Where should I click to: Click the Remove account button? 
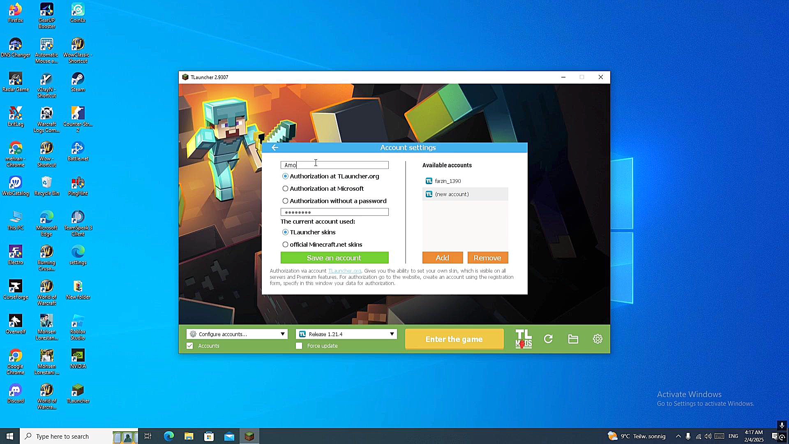(x=488, y=258)
